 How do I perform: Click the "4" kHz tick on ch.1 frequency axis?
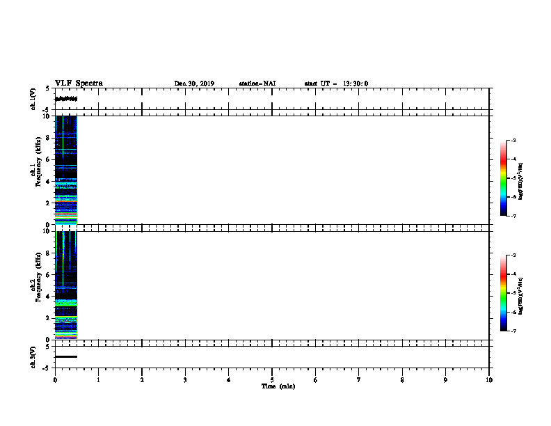(48, 182)
